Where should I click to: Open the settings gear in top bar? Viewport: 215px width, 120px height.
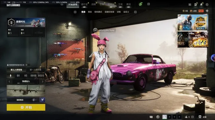tap(207, 4)
